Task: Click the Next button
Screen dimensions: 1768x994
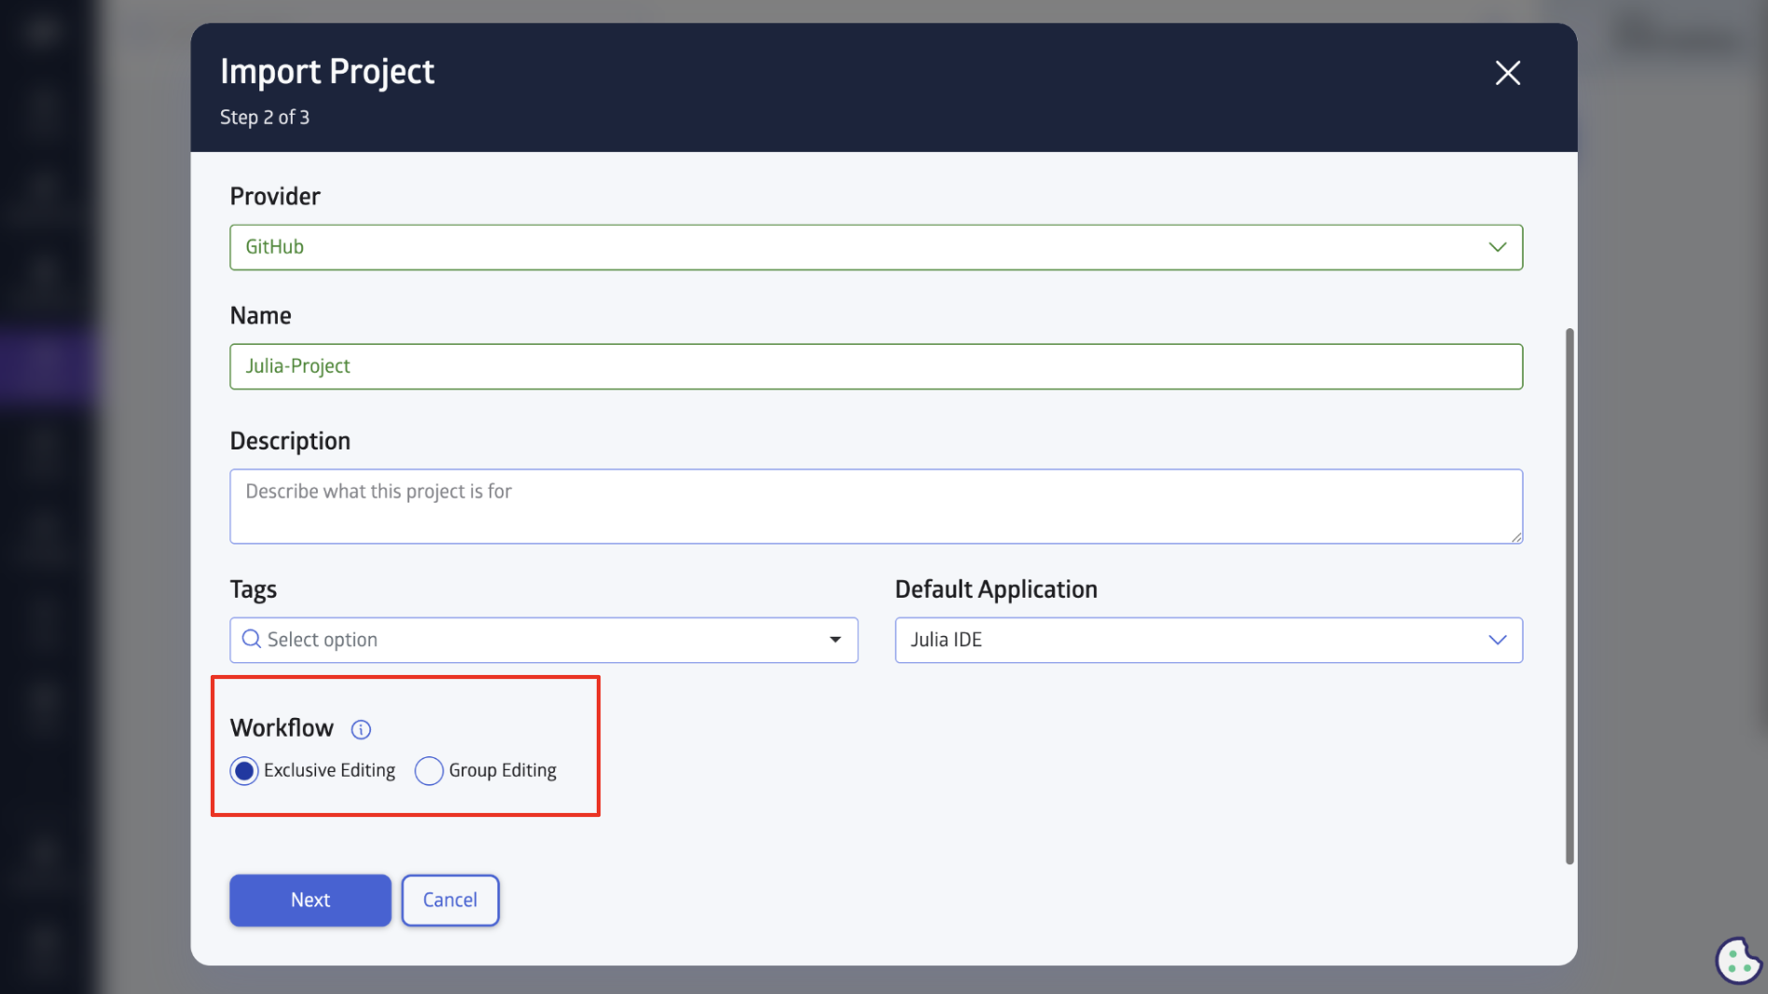Action: pyautogui.click(x=311, y=900)
